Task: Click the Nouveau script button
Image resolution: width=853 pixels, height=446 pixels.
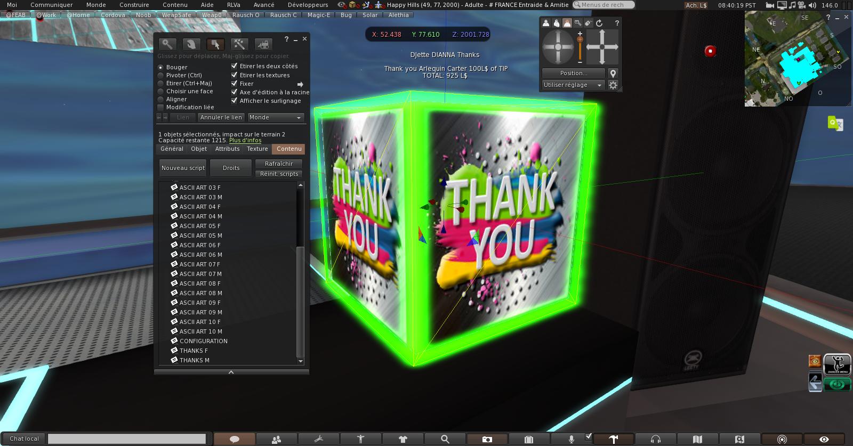Action: click(183, 168)
